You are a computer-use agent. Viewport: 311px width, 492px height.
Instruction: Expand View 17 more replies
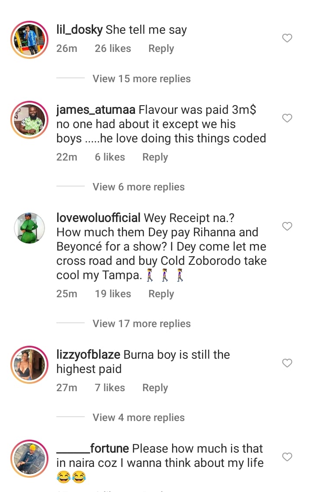coord(141,324)
